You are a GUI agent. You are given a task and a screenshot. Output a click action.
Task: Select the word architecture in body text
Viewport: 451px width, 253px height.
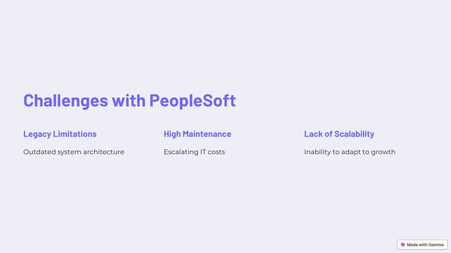click(x=104, y=152)
